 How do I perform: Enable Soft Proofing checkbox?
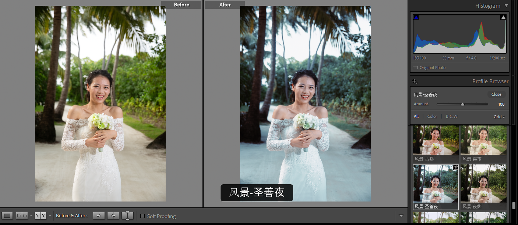(142, 216)
